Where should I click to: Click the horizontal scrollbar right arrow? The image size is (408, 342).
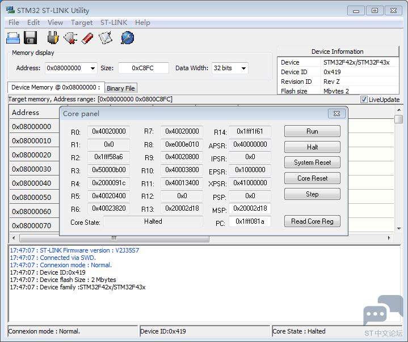coord(389,238)
